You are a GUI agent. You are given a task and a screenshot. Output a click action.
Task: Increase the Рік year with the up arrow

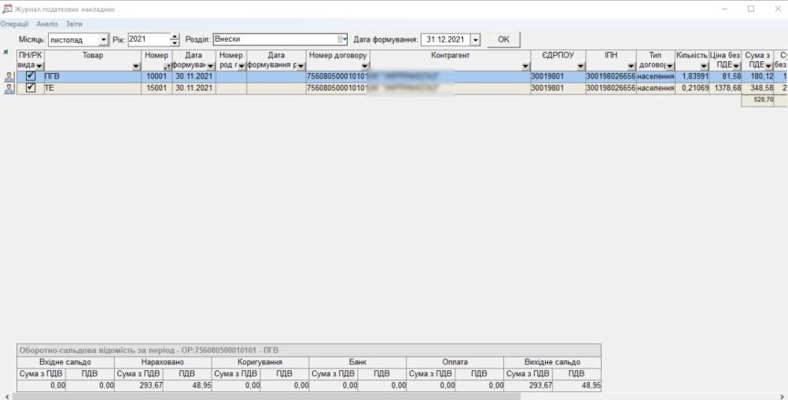(x=175, y=36)
